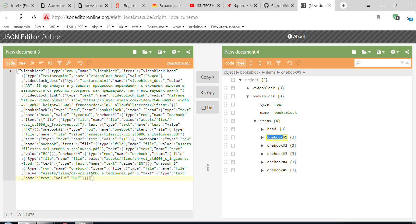The width and height of the screenshot is (416, 224).
Task: Open the right panel's Open folder menu
Action: tap(366, 52)
